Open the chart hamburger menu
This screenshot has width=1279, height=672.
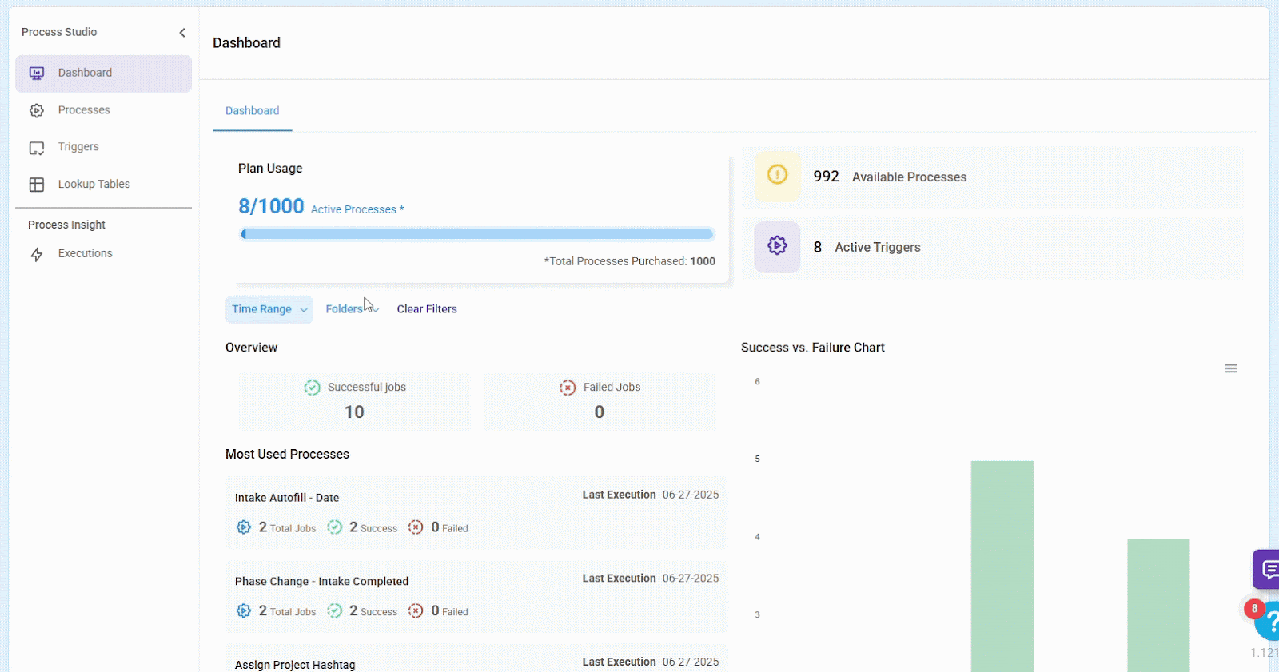click(1230, 368)
